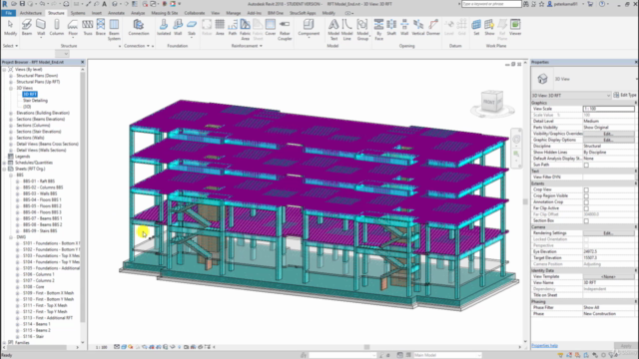639x359 pixels.
Task: Select the Rebar Coupler tool
Action: tap(285, 29)
